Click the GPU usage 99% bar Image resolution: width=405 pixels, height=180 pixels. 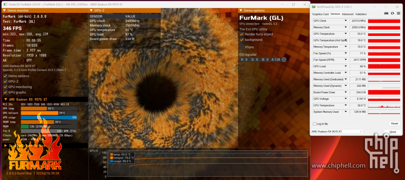49,117
